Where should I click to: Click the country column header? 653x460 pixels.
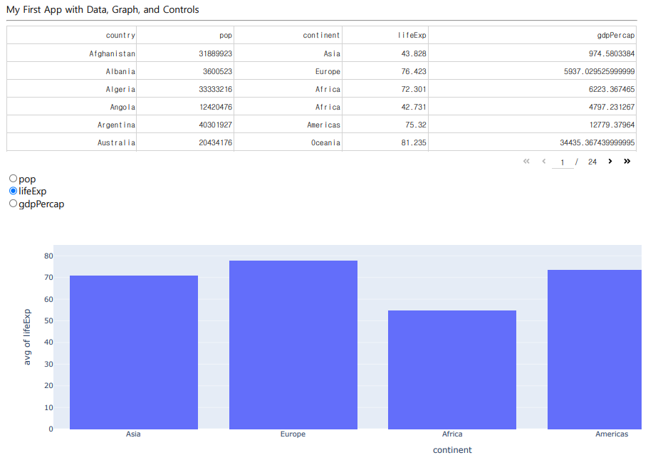coord(72,36)
